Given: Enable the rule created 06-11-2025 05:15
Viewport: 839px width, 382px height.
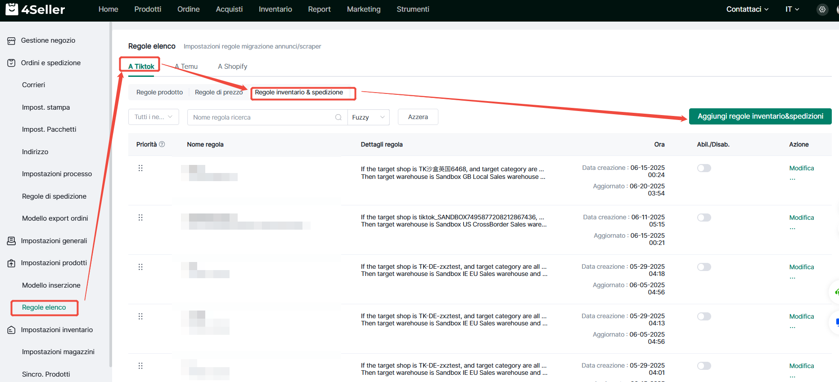Looking at the screenshot, I should pyautogui.click(x=704, y=218).
